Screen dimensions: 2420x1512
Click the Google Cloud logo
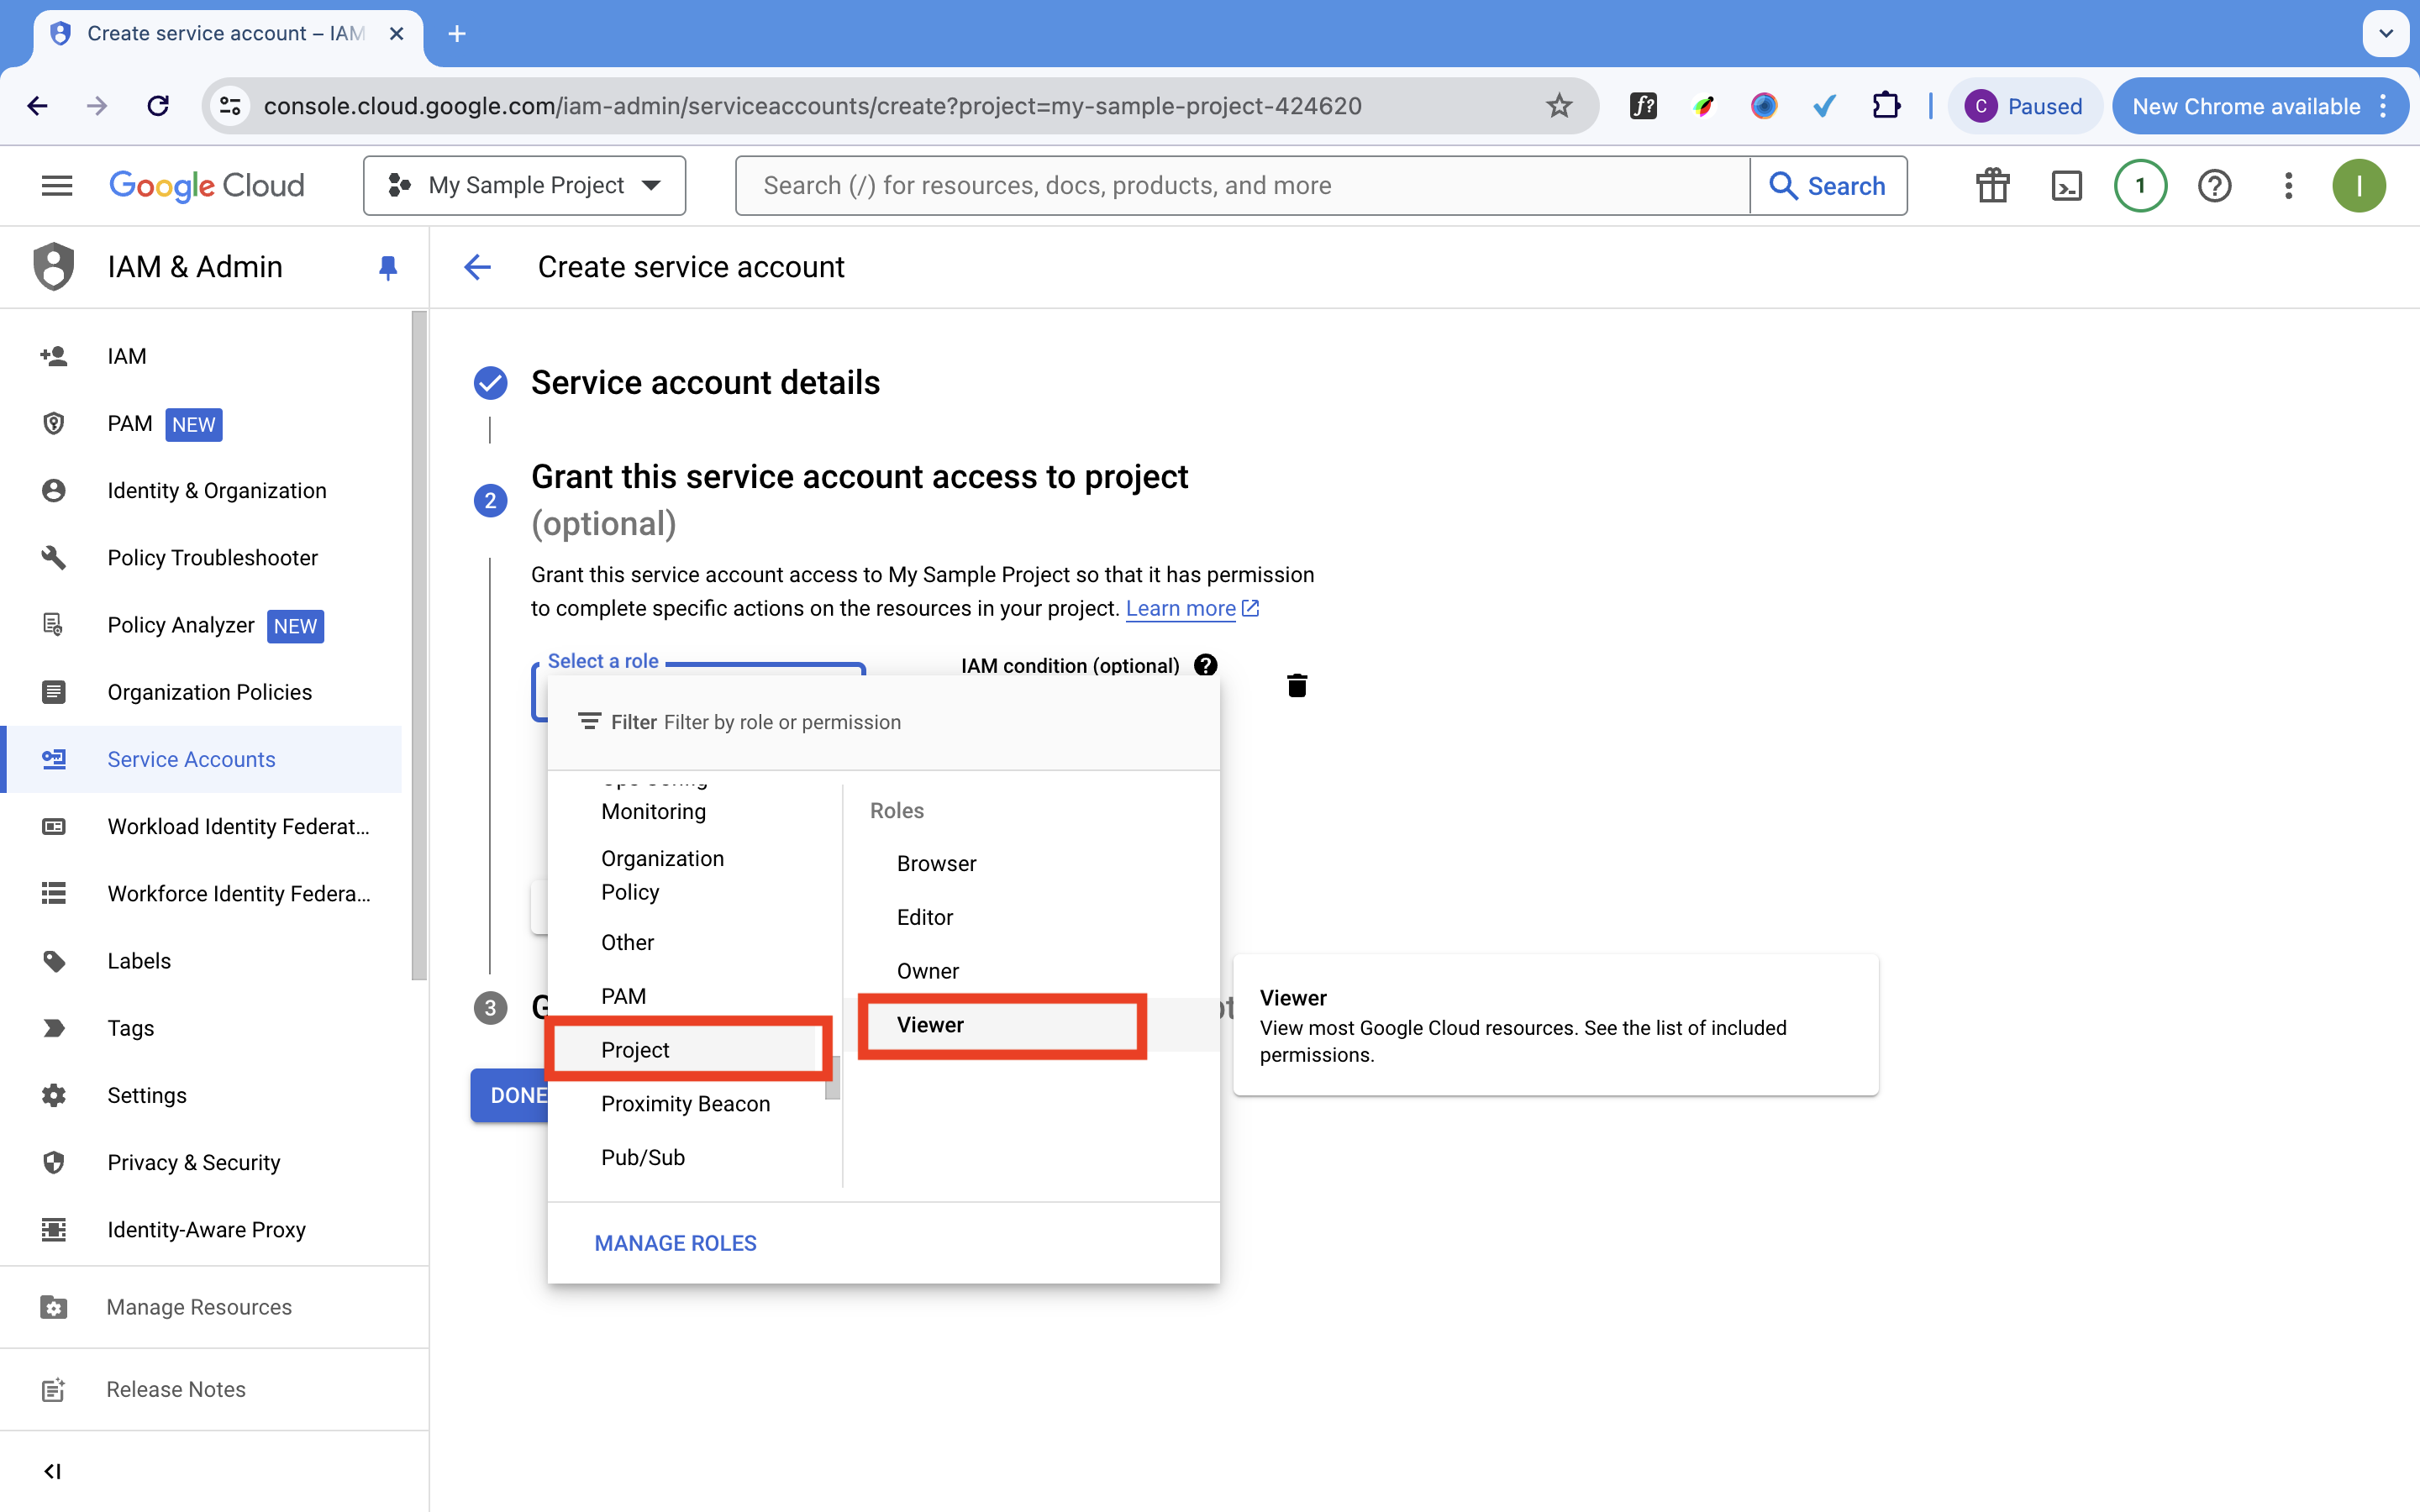tap(207, 185)
